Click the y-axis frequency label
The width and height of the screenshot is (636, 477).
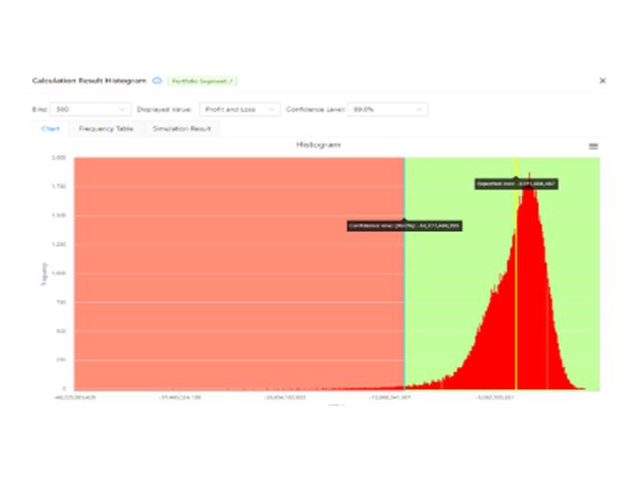(44, 273)
